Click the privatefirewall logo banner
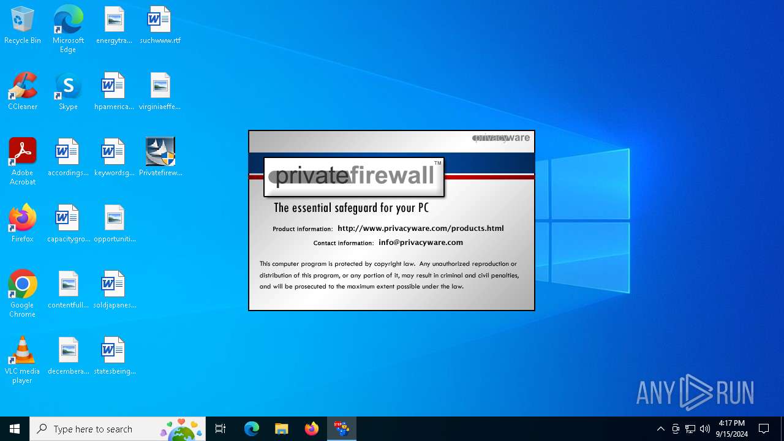The image size is (784, 441). pyautogui.click(x=354, y=177)
